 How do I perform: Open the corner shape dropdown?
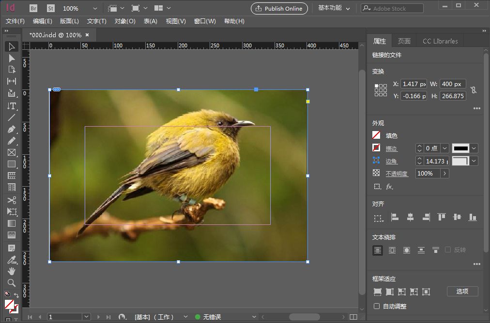(474, 161)
